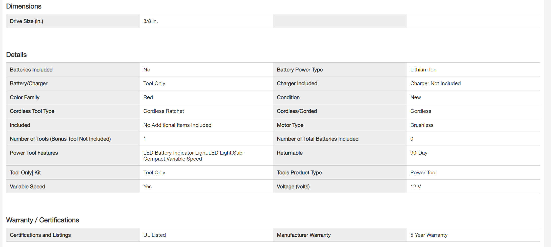This screenshot has width=551, height=247.
Task: Click the Cordless Ratchet value
Action: (x=163, y=111)
